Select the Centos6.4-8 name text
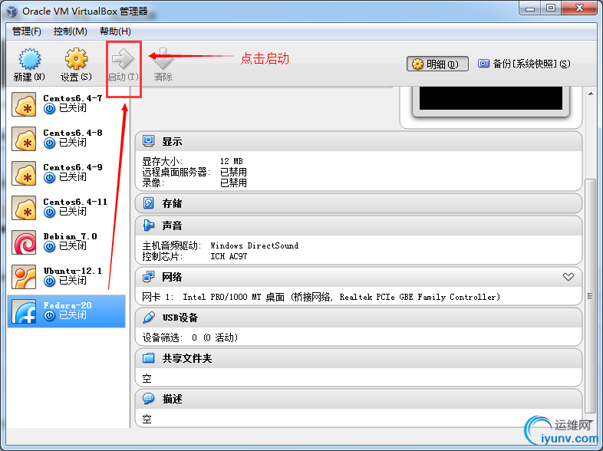 click(73, 133)
